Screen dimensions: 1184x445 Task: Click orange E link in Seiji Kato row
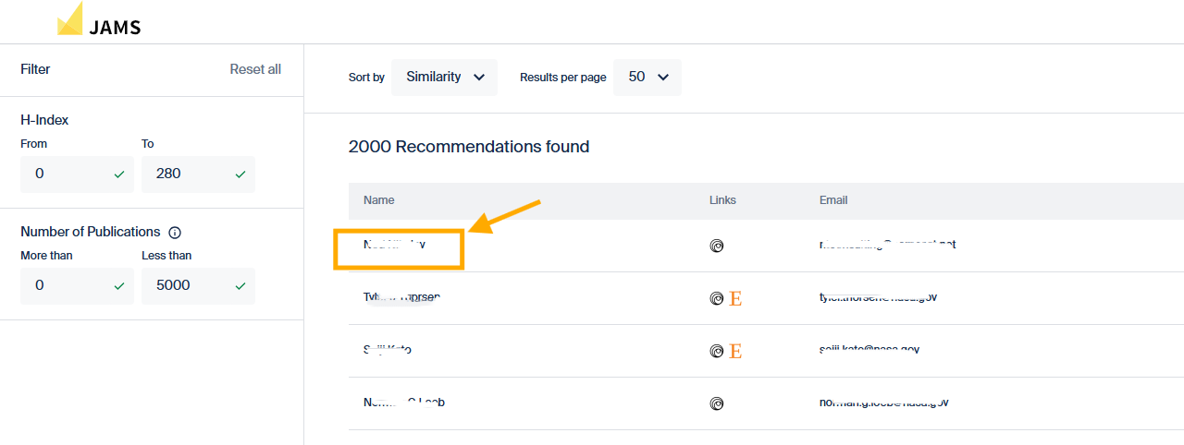[735, 351]
